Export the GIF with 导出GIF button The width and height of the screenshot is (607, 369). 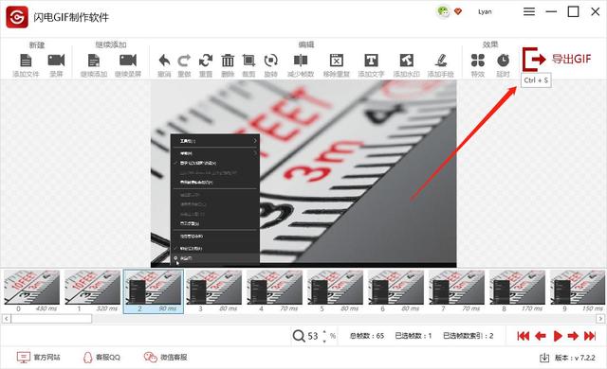coord(557,59)
